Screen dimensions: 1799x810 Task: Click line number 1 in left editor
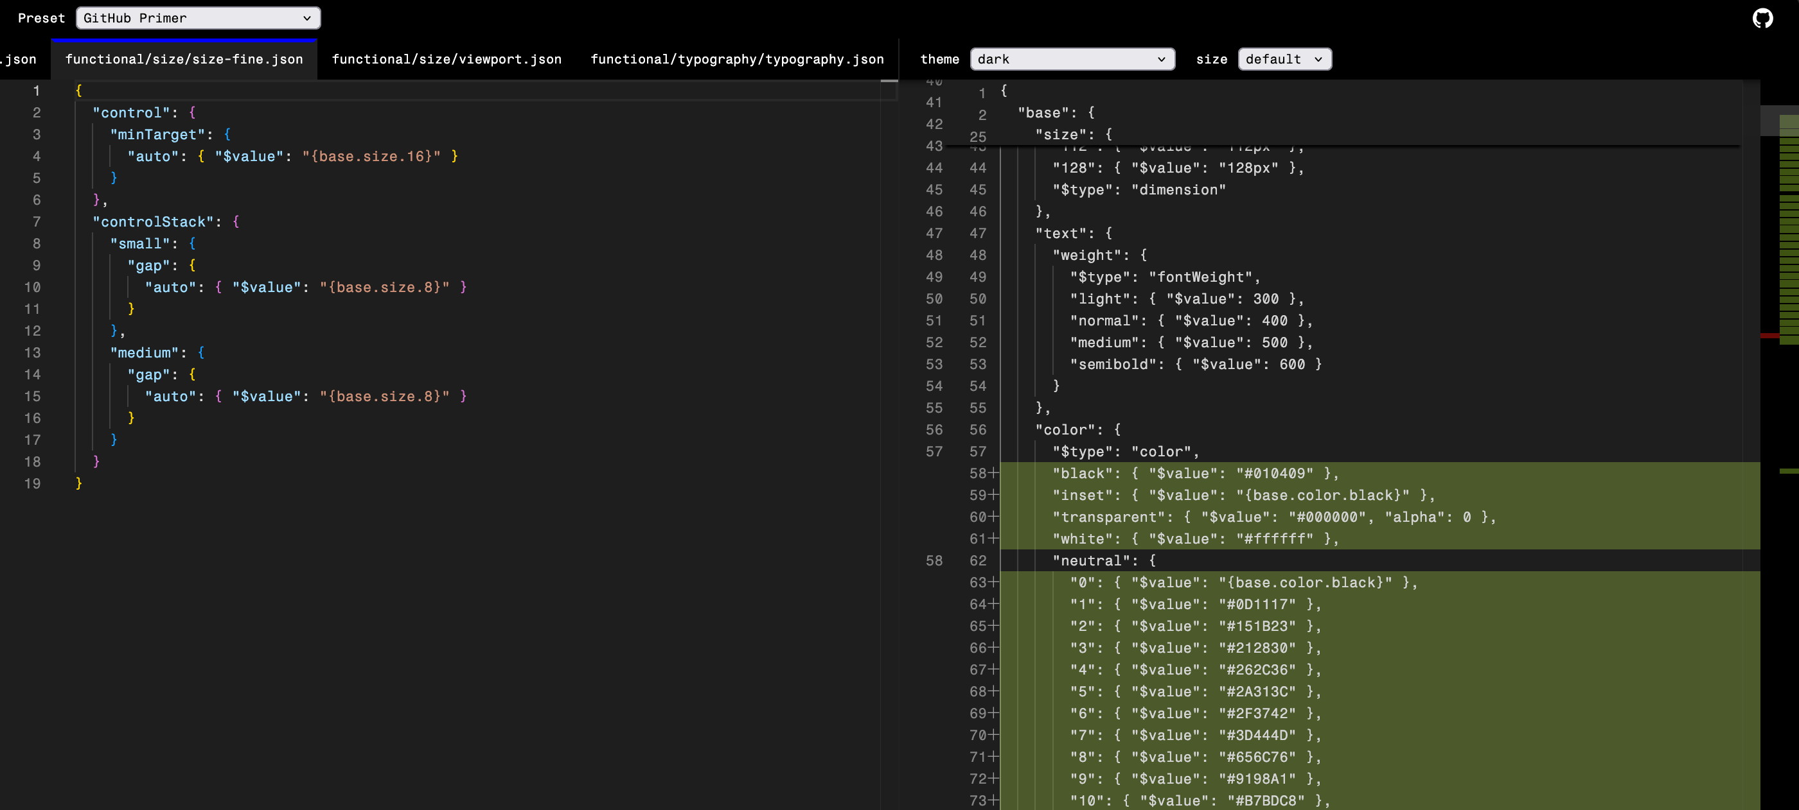point(37,90)
